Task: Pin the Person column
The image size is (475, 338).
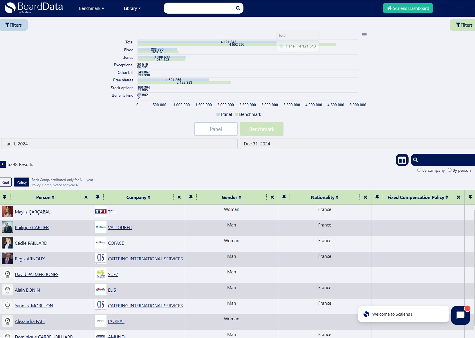Action: click(5, 197)
